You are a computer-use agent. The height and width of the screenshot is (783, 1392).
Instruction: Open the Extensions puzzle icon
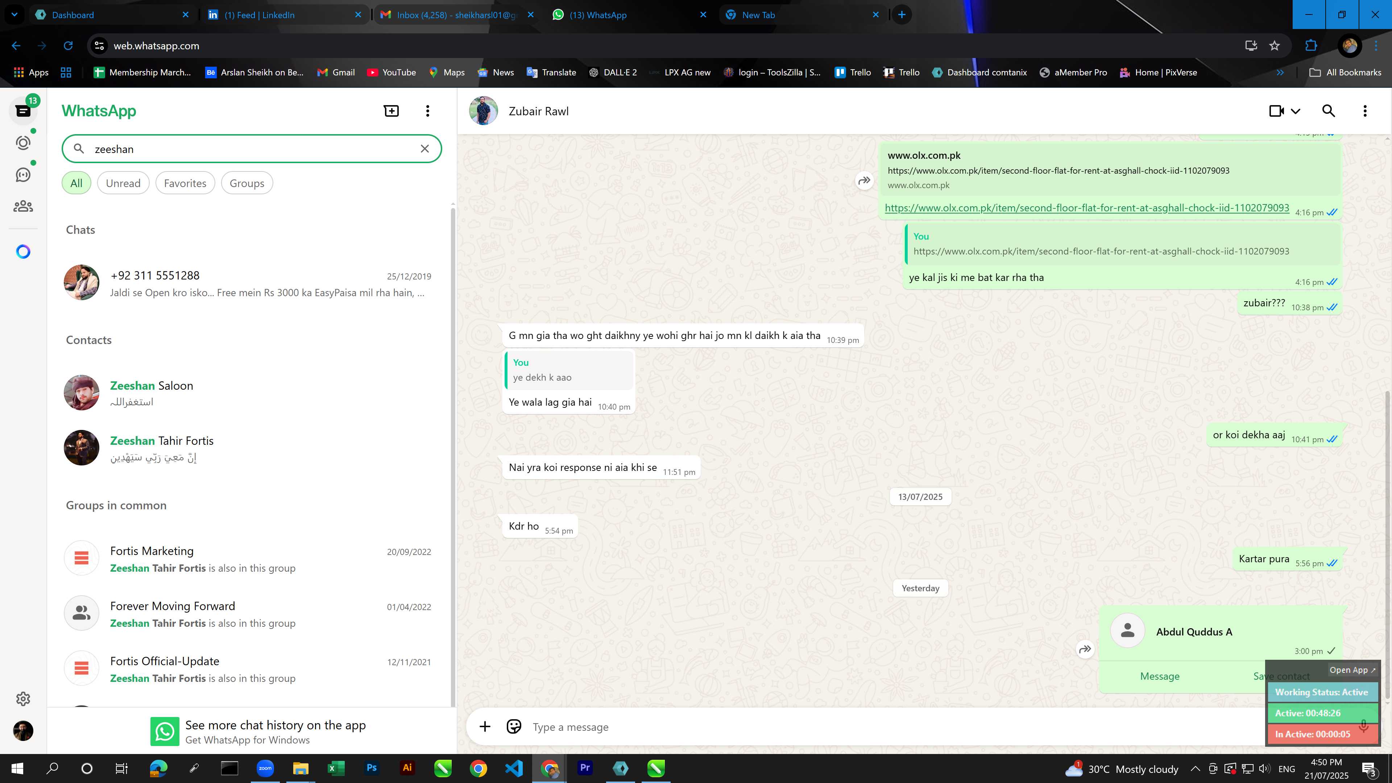pyautogui.click(x=1311, y=46)
